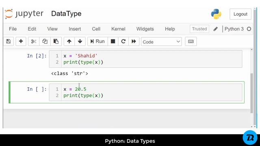
Task: Copy selected cells icon
Action: pyautogui.click(x=45, y=41)
